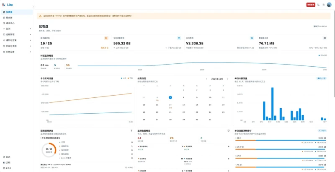Image resolution: width=335 pixels, height=172 pixels.
Task: Click the 19 / 25 server count
Action: click(x=46, y=44)
